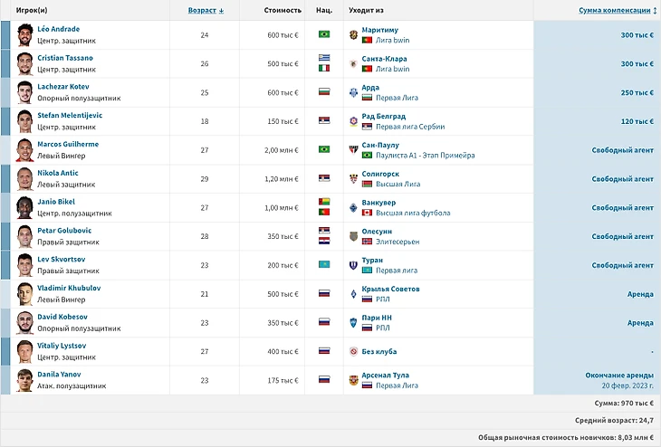Click Kazakhstan flag in Lev Skvortsov row

coord(324,264)
